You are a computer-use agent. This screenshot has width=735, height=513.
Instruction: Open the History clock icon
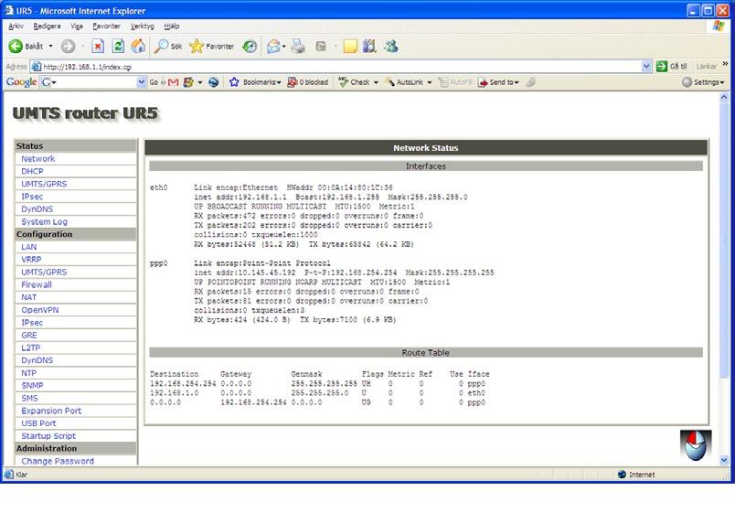pos(250,46)
